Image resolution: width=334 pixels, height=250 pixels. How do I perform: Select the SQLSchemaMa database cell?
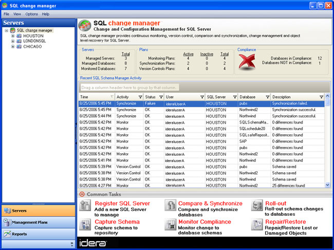pos(254,122)
